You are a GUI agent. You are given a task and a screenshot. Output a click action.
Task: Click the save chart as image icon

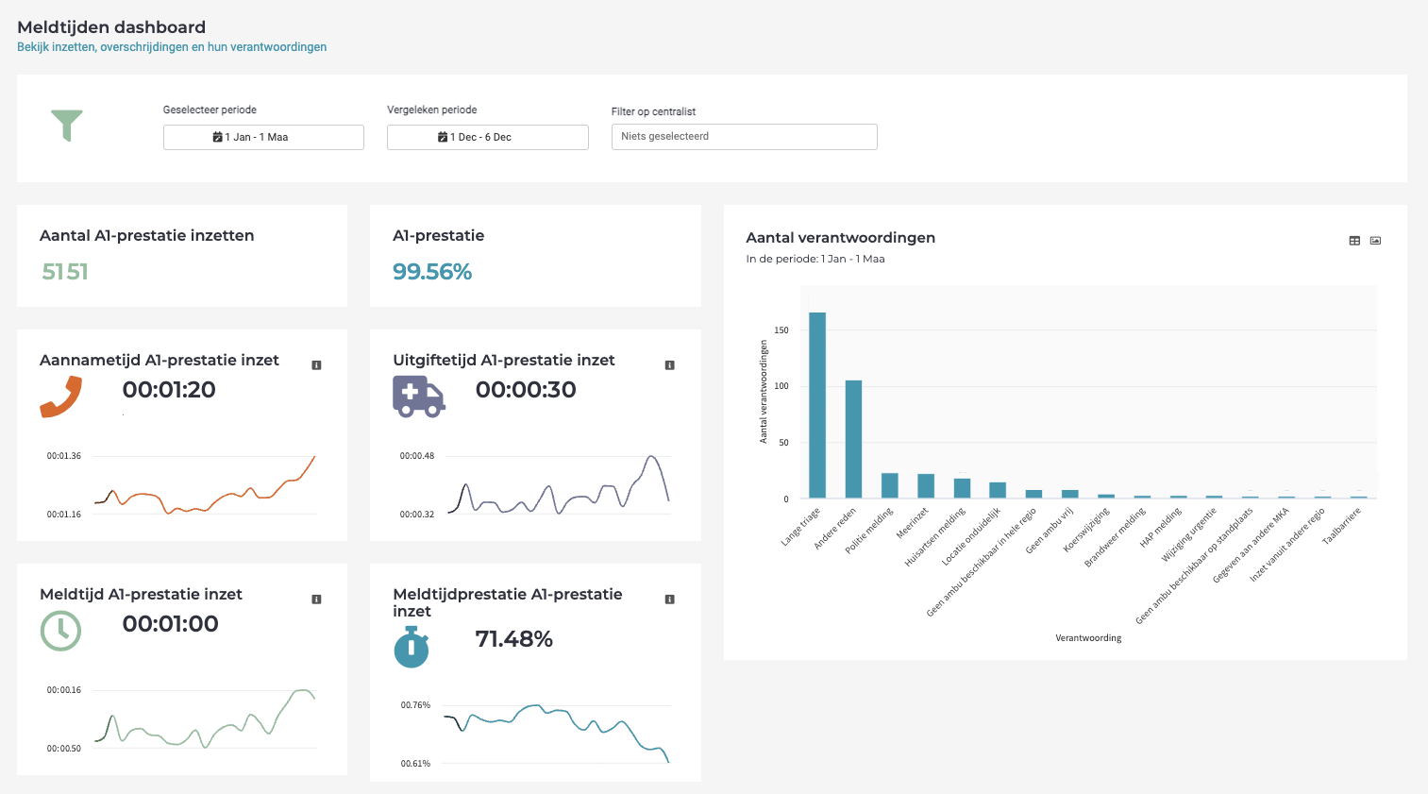coord(1375,241)
